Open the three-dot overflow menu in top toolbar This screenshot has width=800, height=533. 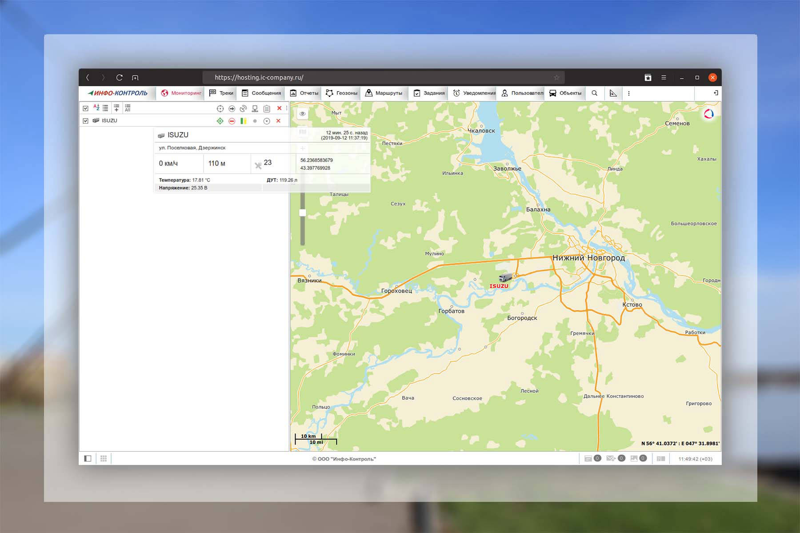[x=628, y=93]
